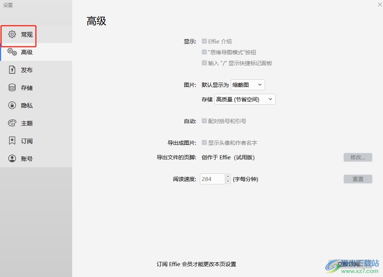Click the double-gear icon beside 高级
The height and width of the screenshot is (277, 383).
click(12, 52)
